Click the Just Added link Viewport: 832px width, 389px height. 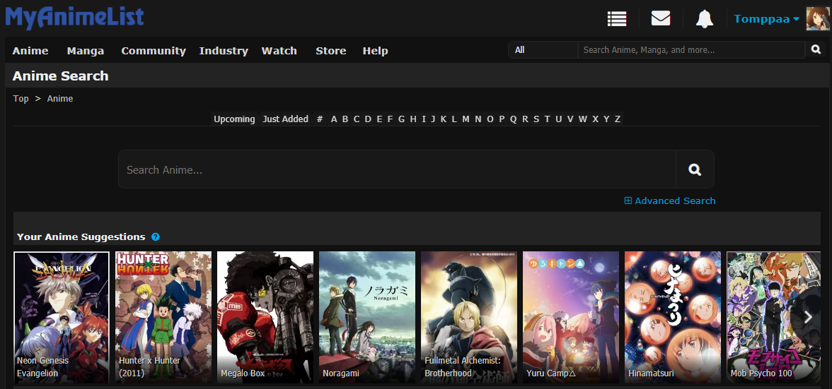[285, 119]
